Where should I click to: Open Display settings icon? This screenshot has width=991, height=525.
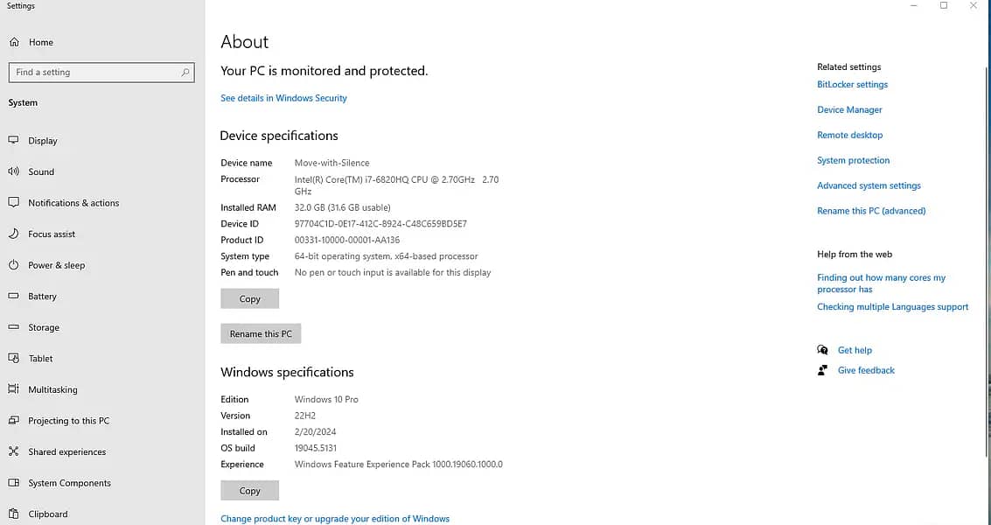coord(13,140)
